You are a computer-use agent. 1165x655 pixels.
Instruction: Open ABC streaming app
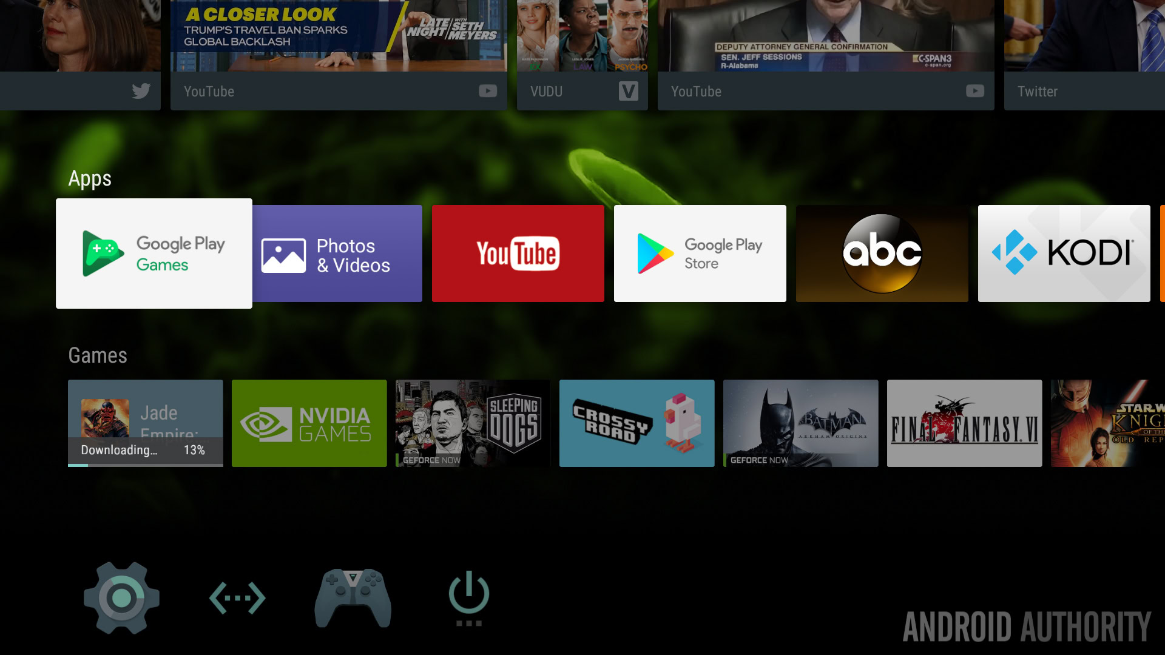point(882,253)
